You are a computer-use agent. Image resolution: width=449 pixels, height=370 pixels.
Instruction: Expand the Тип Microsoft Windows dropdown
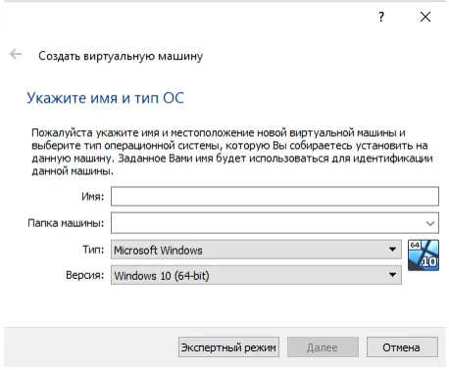click(x=256, y=250)
